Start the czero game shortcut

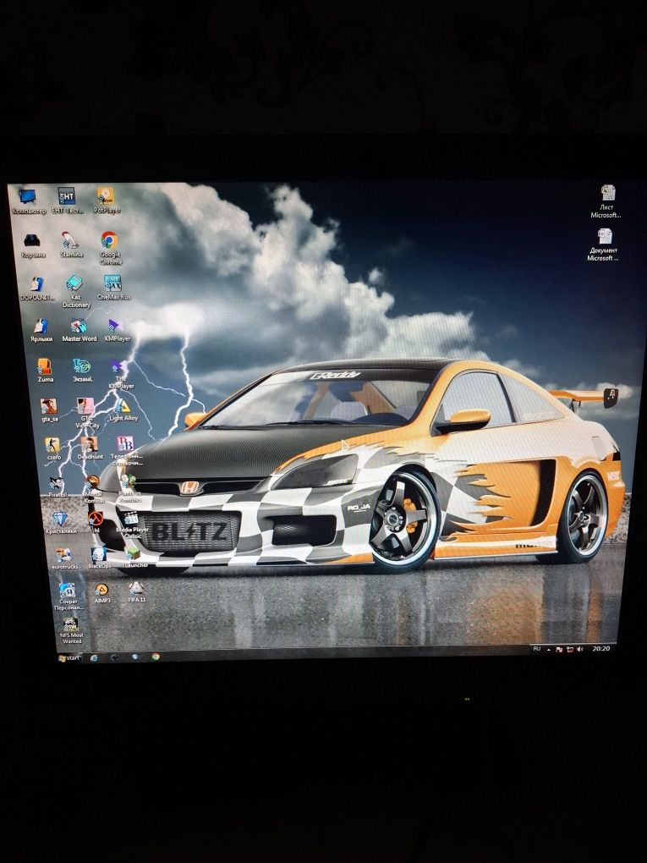coord(52,448)
